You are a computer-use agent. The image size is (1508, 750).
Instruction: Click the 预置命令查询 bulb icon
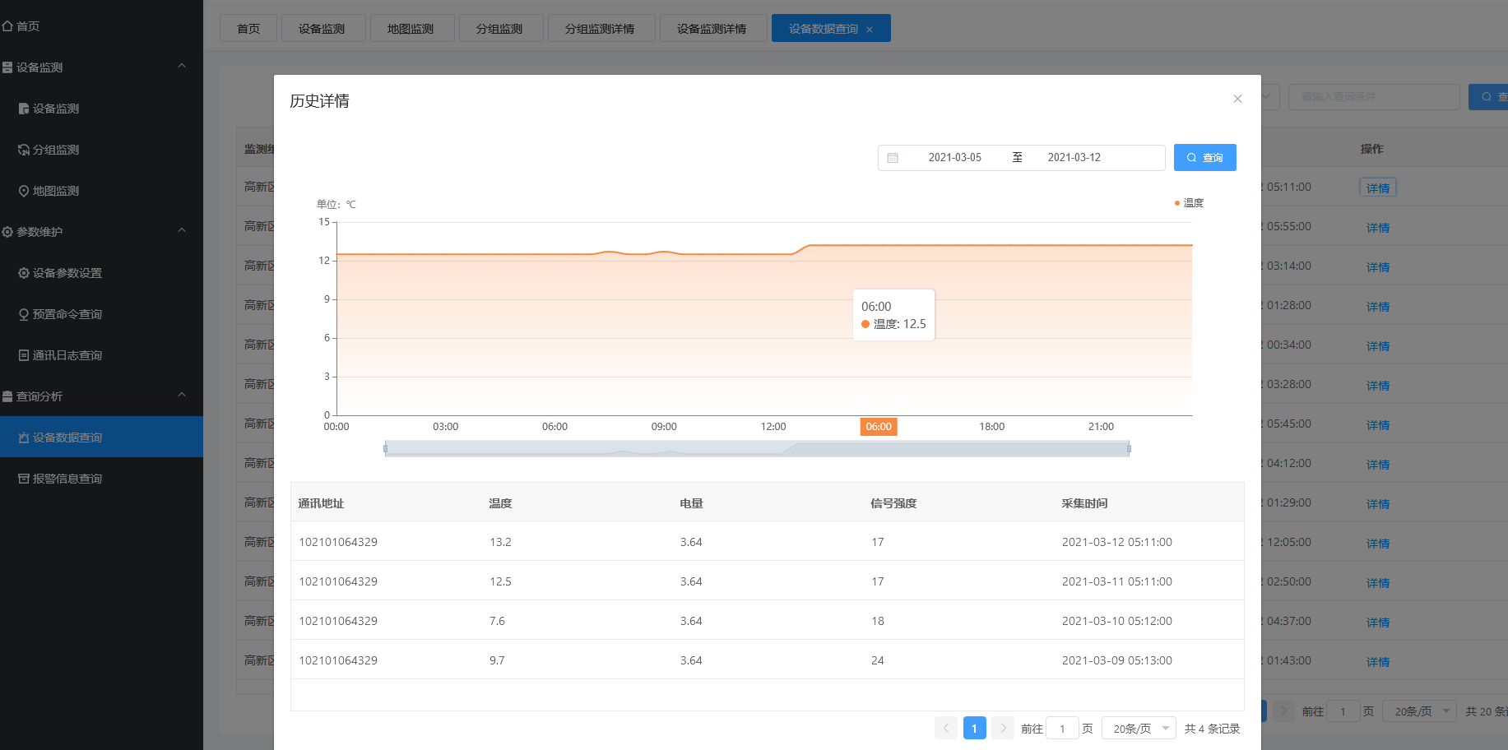pos(24,314)
